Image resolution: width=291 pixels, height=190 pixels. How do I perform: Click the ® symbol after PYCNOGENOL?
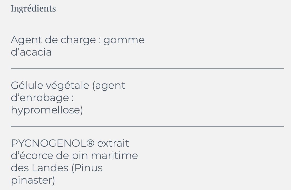click(x=90, y=143)
